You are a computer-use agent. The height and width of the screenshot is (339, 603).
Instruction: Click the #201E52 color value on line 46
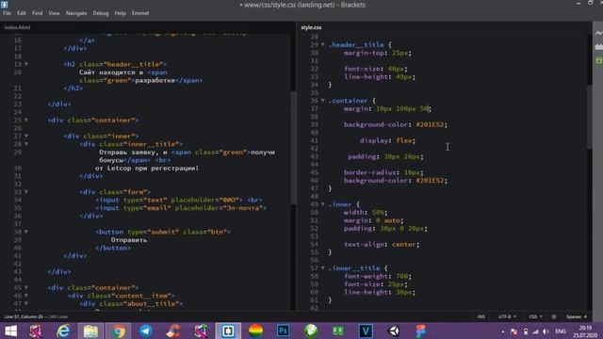click(x=430, y=180)
